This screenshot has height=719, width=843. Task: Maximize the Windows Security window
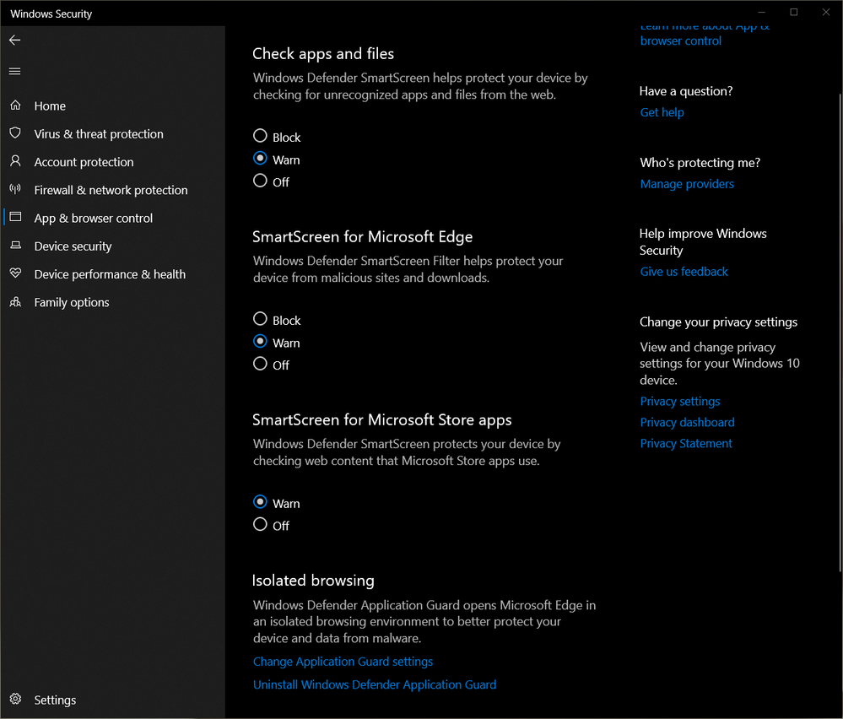[793, 12]
